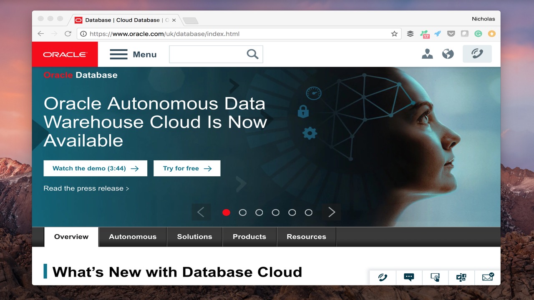Click the What's New with Database Cloud heading
The image size is (534, 300).
click(x=177, y=272)
